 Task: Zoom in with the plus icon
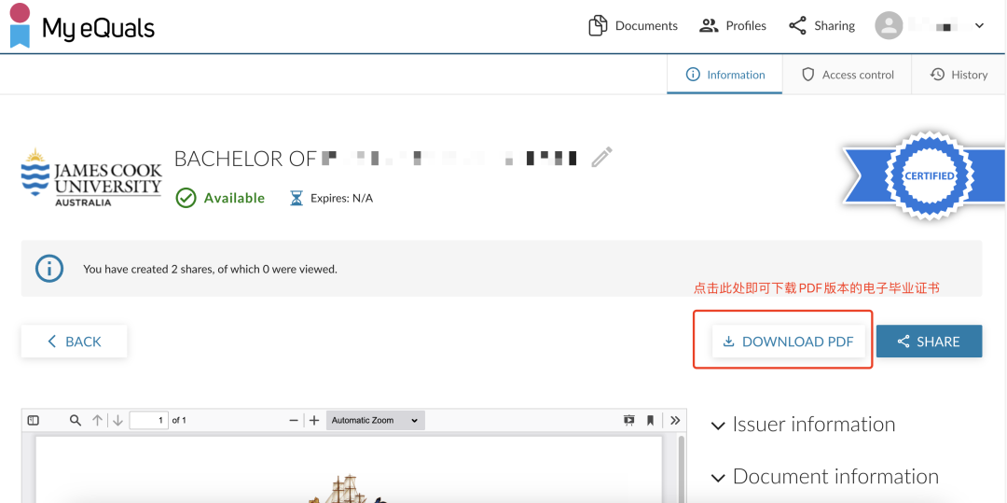pos(314,420)
